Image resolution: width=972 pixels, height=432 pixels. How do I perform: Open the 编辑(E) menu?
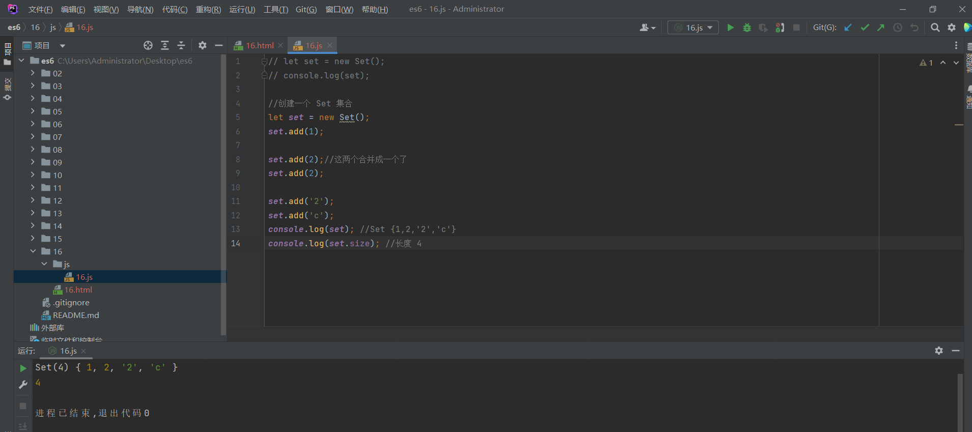point(73,9)
